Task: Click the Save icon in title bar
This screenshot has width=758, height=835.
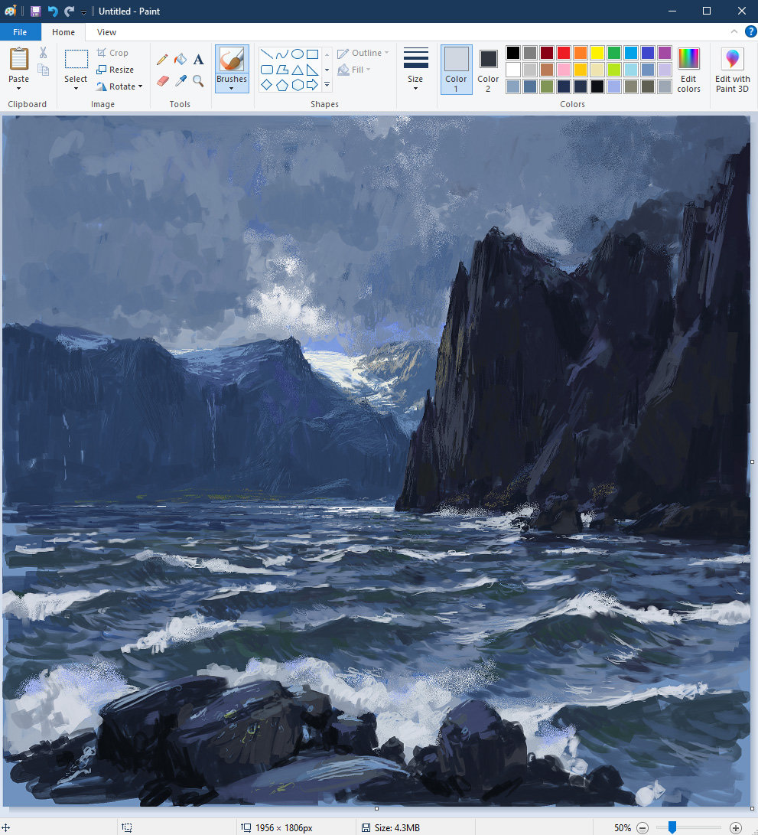Action: [x=35, y=11]
